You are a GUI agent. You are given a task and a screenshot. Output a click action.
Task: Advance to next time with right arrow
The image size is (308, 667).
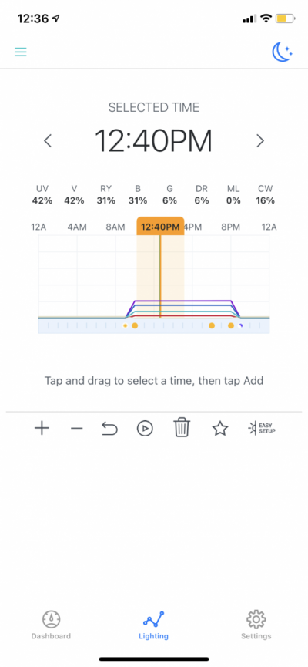click(x=260, y=141)
